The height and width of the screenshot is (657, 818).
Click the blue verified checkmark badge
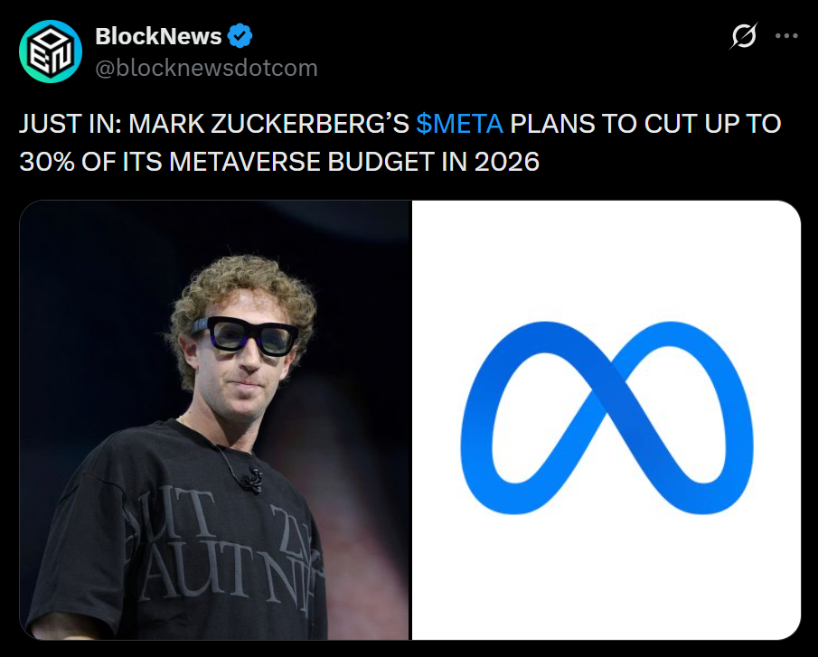pos(240,36)
